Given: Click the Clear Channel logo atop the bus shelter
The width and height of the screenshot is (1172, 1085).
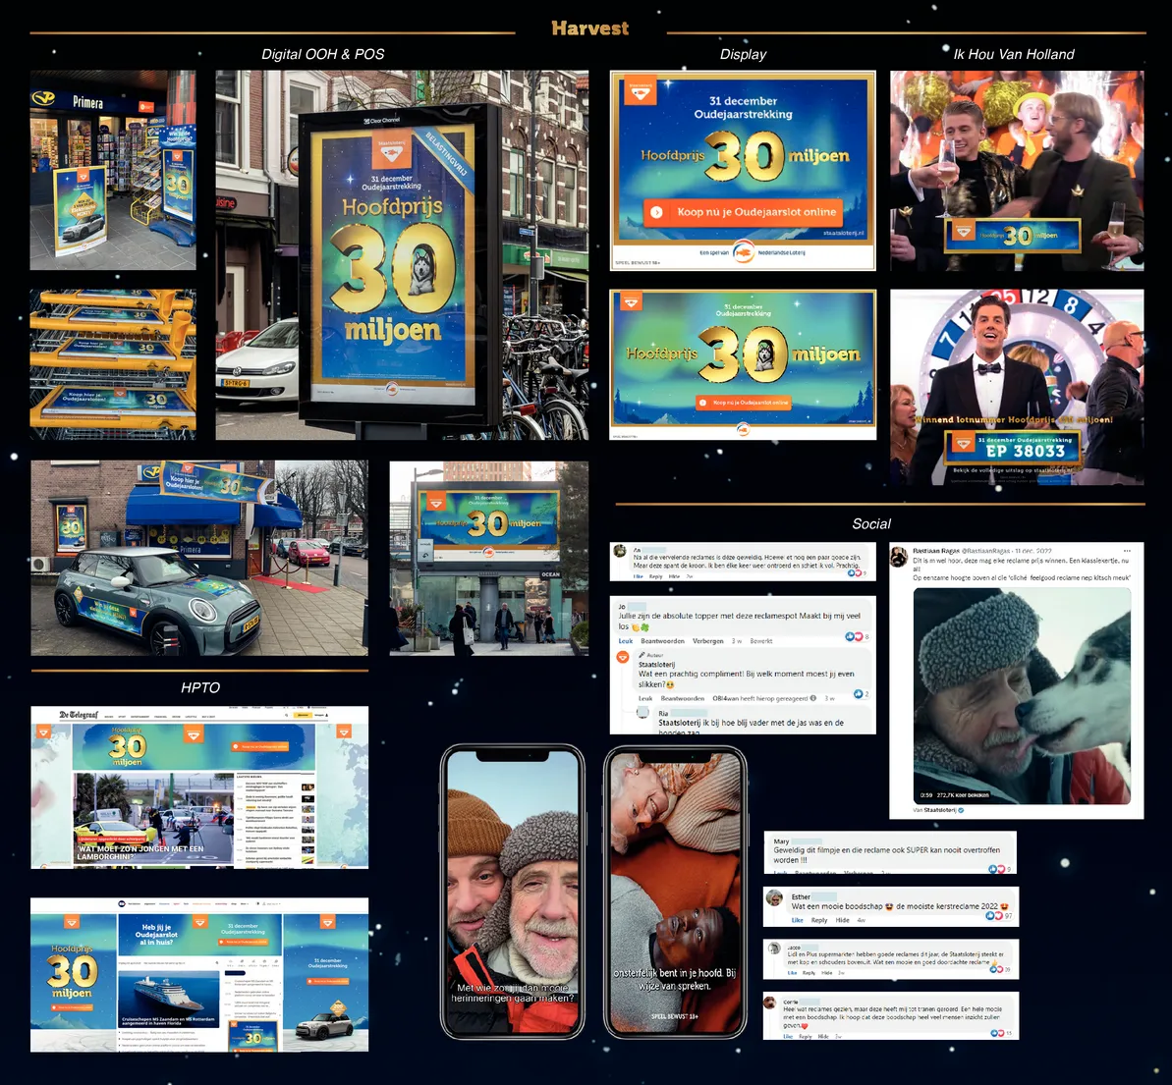Looking at the screenshot, I should pyautogui.click(x=381, y=120).
